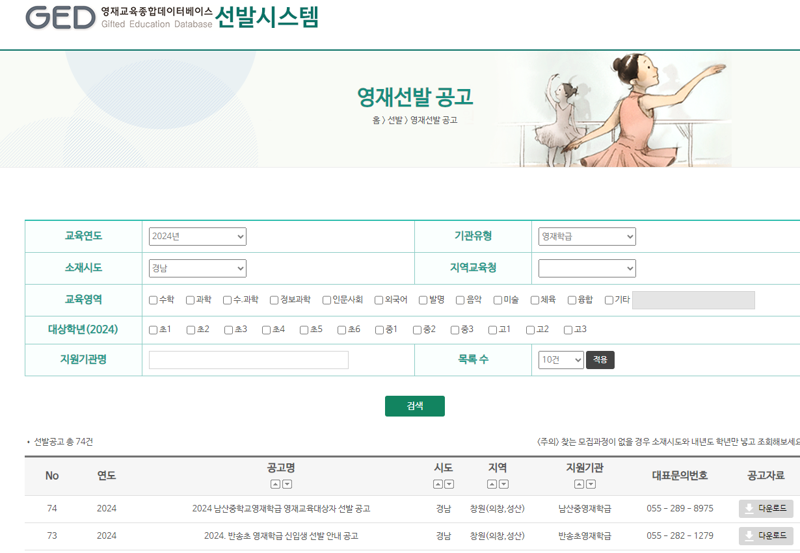Tick the 초5 grade checkbox
Image resolution: width=800 pixels, height=553 pixels.
coord(304,330)
